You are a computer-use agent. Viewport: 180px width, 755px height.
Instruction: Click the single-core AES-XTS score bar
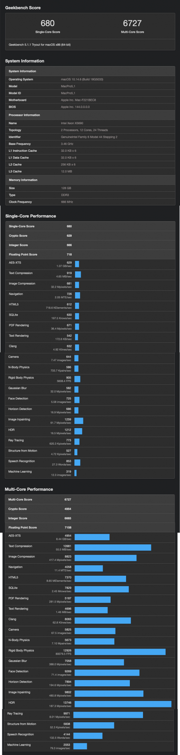[x=77, y=264]
